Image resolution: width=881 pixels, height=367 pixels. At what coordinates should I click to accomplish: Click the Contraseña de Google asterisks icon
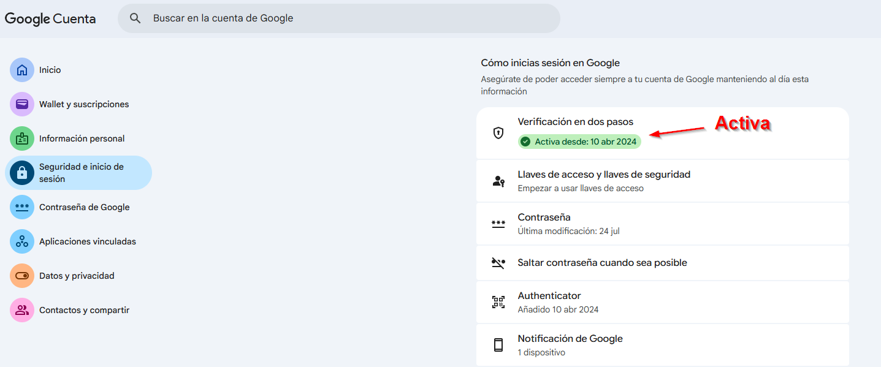[x=22, y=207]
